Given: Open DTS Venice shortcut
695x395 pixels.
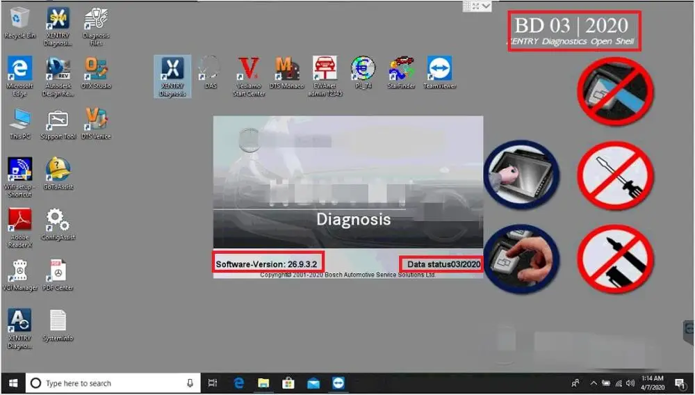Looking at the screenshot, I should tap(96, 123).
